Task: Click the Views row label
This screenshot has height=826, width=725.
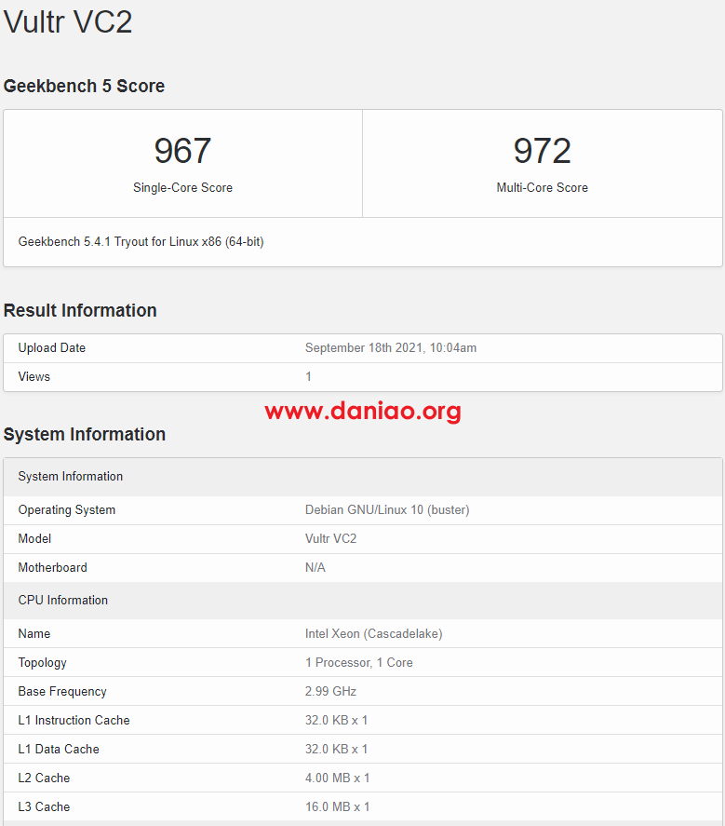Action: 34,376
